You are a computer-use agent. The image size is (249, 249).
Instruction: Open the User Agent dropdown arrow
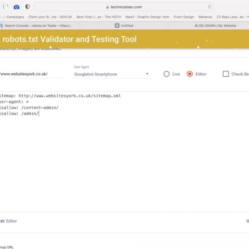[x=147, y=74]
